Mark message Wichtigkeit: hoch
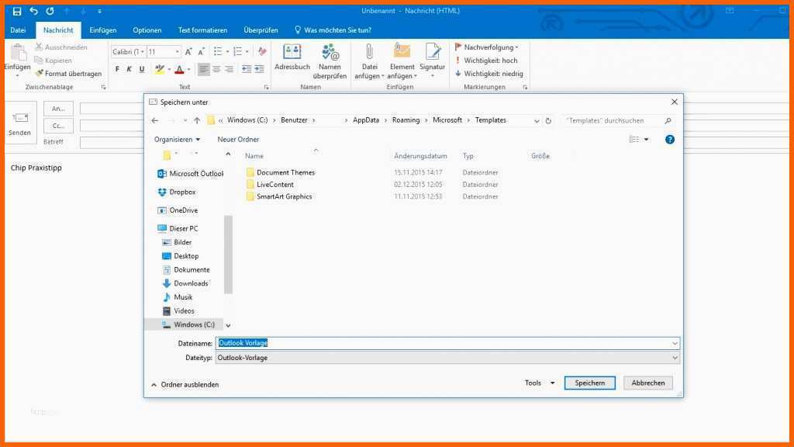 (x=486, y=61)
